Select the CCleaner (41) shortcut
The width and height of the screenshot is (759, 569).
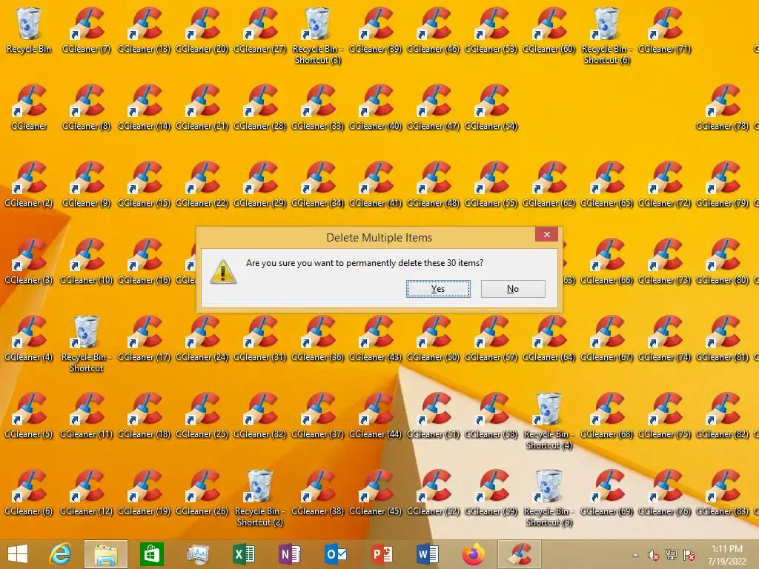pyautogui.click(x=376, y=184)
